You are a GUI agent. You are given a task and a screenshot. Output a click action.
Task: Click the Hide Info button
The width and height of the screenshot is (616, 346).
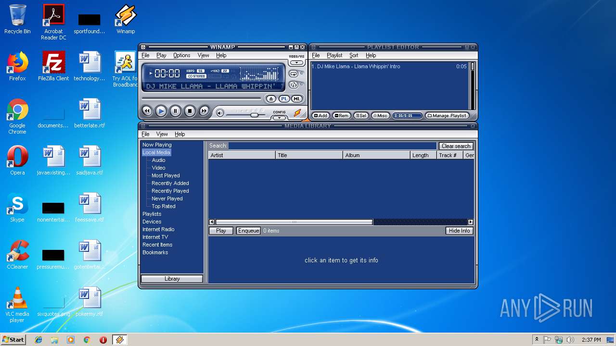(459, 231)
